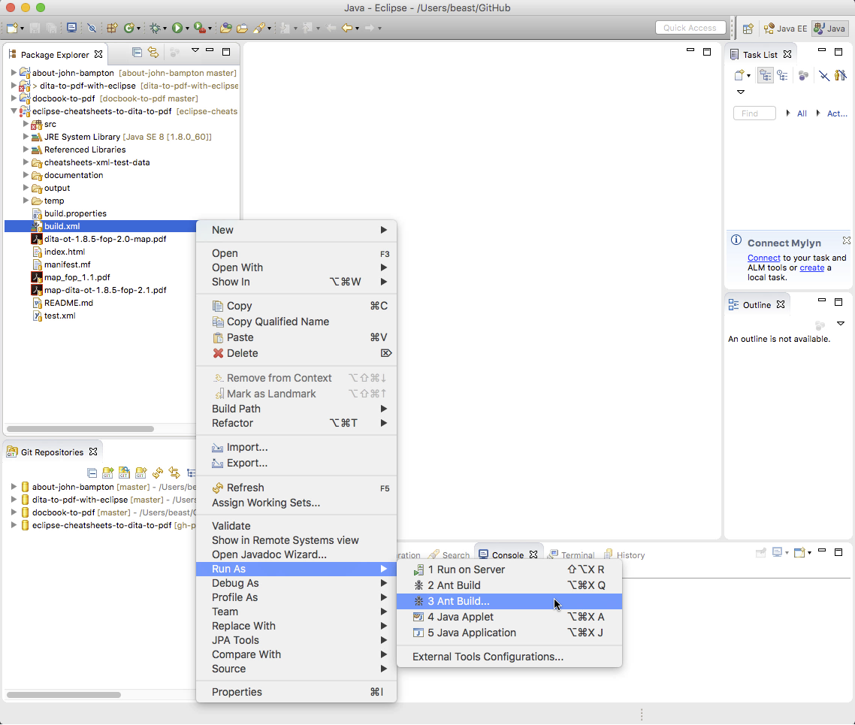Click Add existing Git repository icon
Image resolution: width=855 pixels, height=725 pixels.
click(x=108, y=473)
